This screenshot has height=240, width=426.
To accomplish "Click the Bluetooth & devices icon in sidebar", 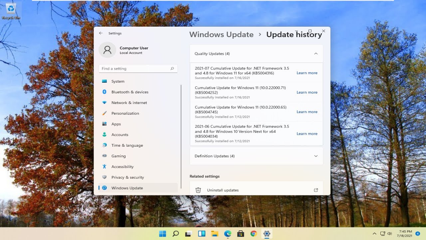I will [x=105, y=92].
